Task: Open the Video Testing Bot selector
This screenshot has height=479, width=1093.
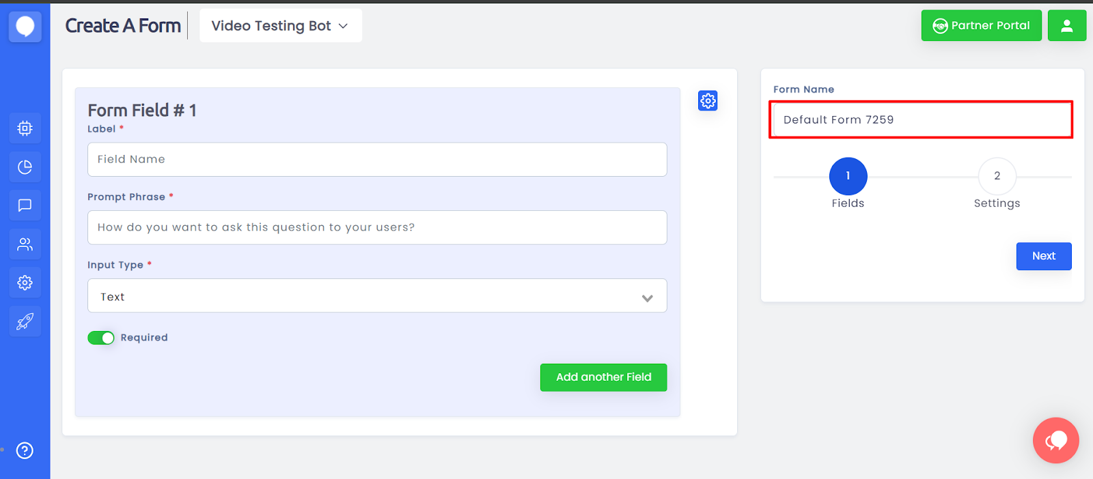Action: (x=280, y=26)
